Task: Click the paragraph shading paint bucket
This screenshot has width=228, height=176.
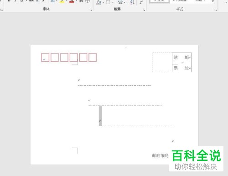Action: [98, 2]
